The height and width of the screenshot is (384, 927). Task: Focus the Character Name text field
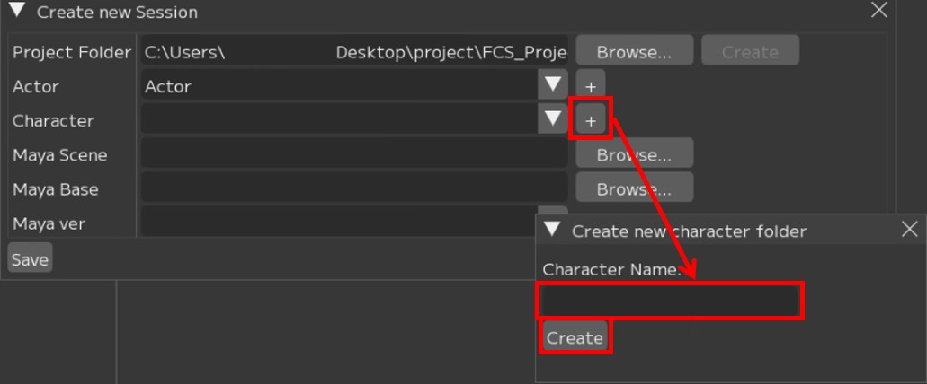click(x=670, y=301)
